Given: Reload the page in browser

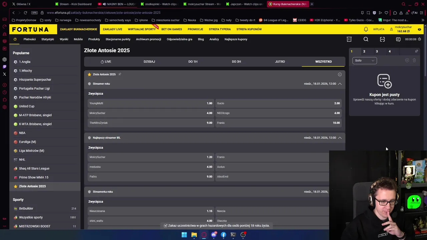Looking at the screenshot, I should point(25,13).
